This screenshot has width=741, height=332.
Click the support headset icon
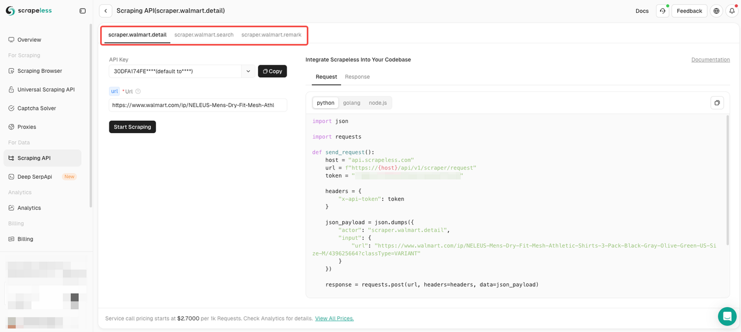(662, 11)
